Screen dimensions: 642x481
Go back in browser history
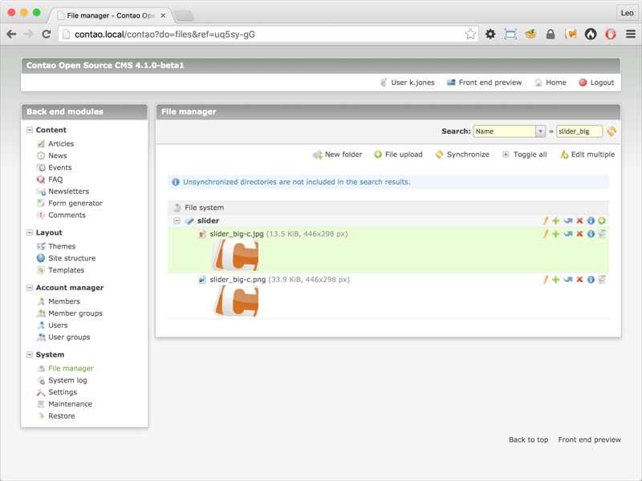pyautogui.click(x=11, y=34)
